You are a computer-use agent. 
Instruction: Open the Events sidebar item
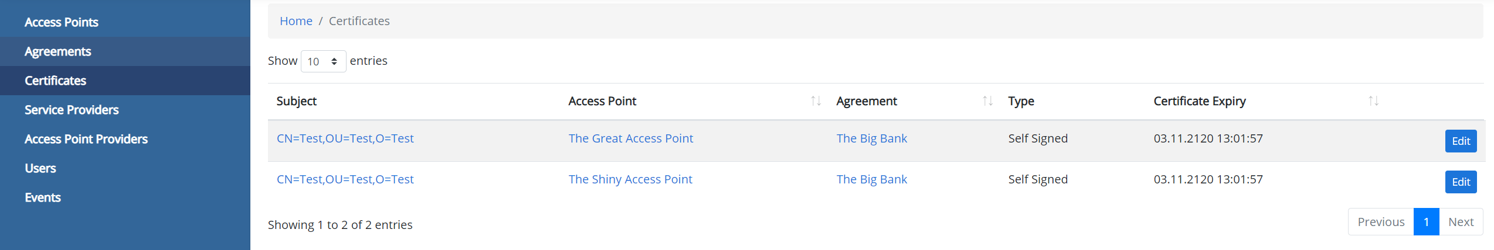click(x=43, y=197)
